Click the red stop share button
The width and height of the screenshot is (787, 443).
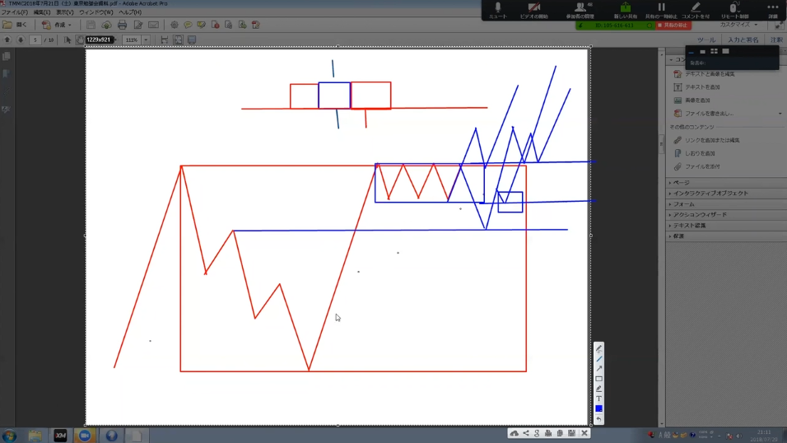coord(673,26)
